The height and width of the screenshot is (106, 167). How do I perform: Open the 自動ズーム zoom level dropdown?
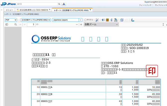tap(101, 24)
